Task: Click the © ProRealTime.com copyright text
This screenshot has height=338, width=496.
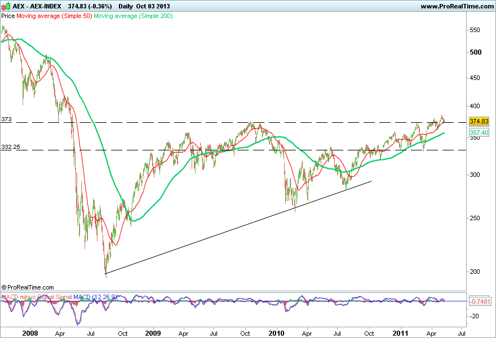Action: click(28, 287)
